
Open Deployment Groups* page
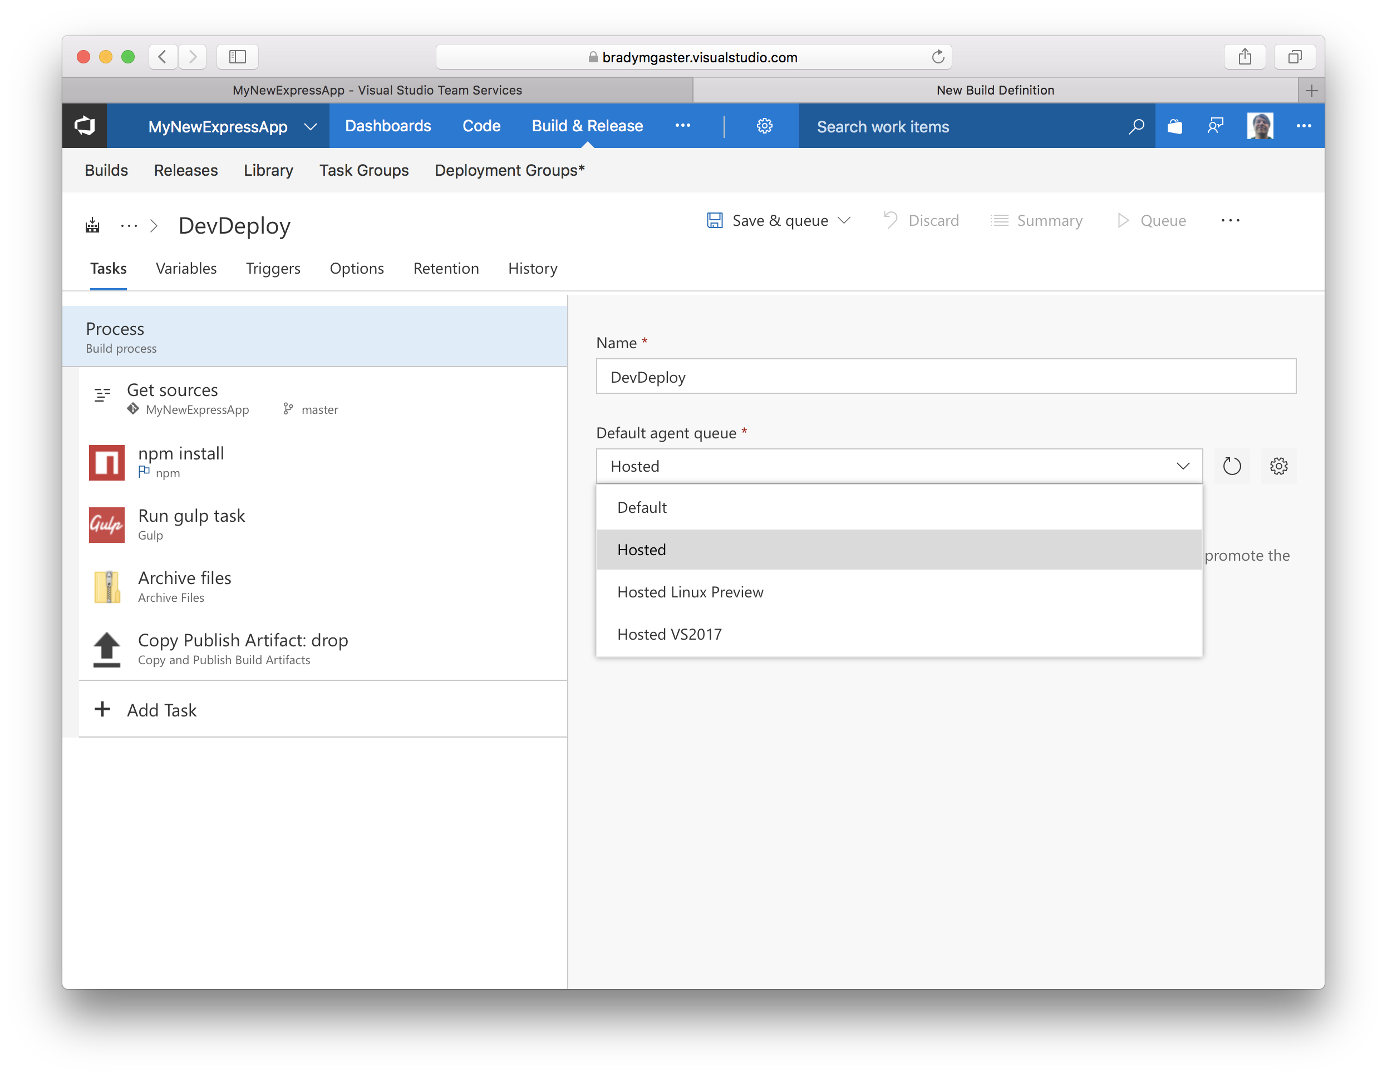tap(509, 170)
